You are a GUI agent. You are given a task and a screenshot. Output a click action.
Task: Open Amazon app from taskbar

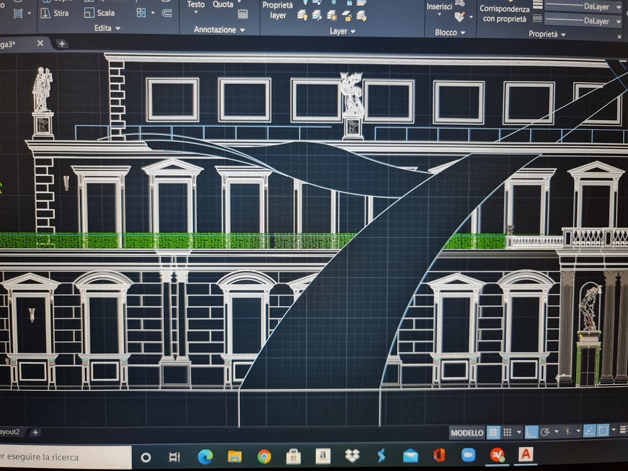[323, 456]
